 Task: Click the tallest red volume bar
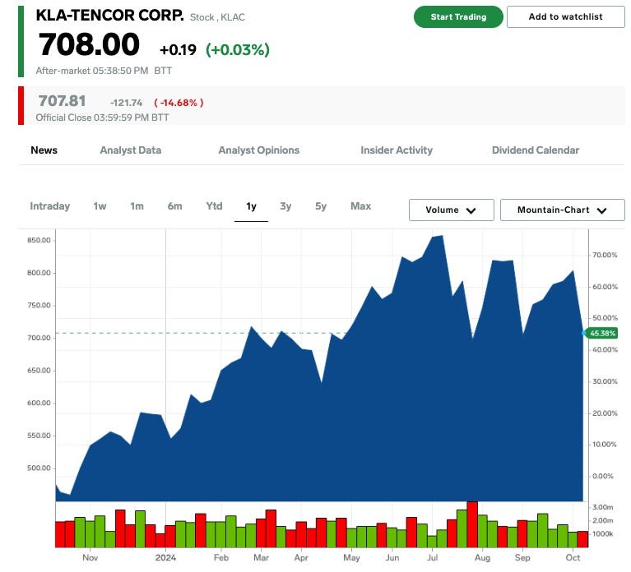tap(472, 524)
